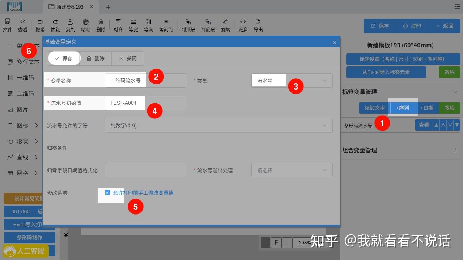The width and height of the screenshot is (463, 260).
Task: Open 人工客服 customer service button
Action: tap(25, 251)
